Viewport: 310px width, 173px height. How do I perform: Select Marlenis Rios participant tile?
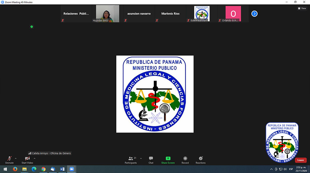(170, 14)
